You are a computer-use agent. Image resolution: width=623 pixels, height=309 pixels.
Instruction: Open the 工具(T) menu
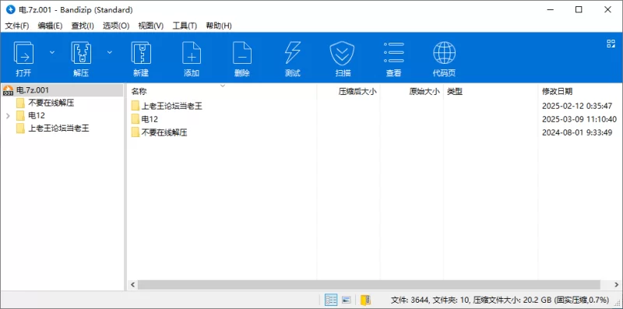pos(185,26)
